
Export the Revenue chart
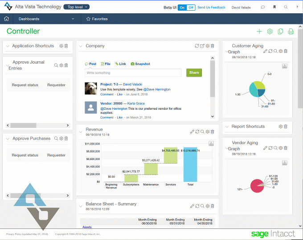pyautogui.click(x=211, y=144)
